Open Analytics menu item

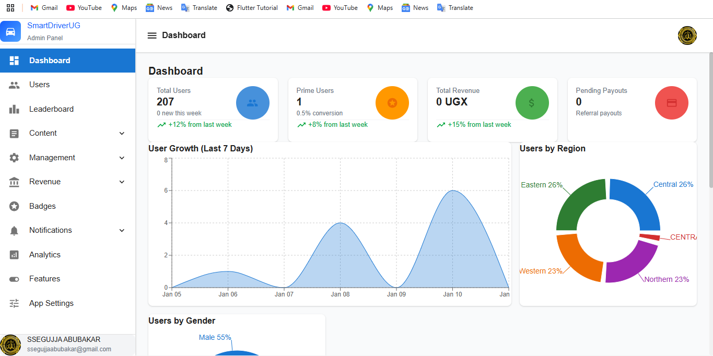pos(68,255)
